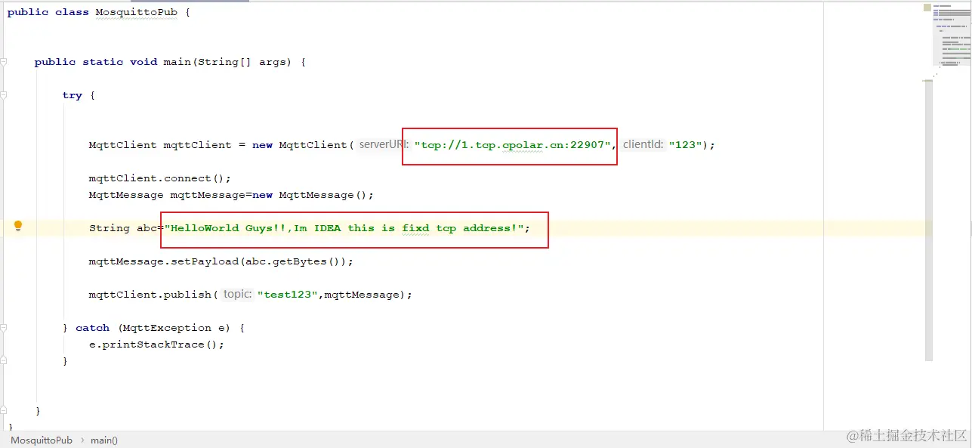Collapse the try block fold marker
This screenshot has width=972, height=448.
[x=4, y=95]
